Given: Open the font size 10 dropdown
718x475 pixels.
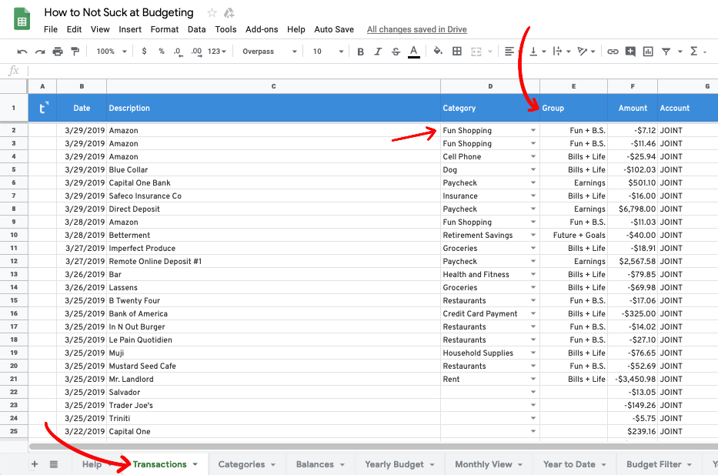Looking at the screenshot, I should pos(328,52).
